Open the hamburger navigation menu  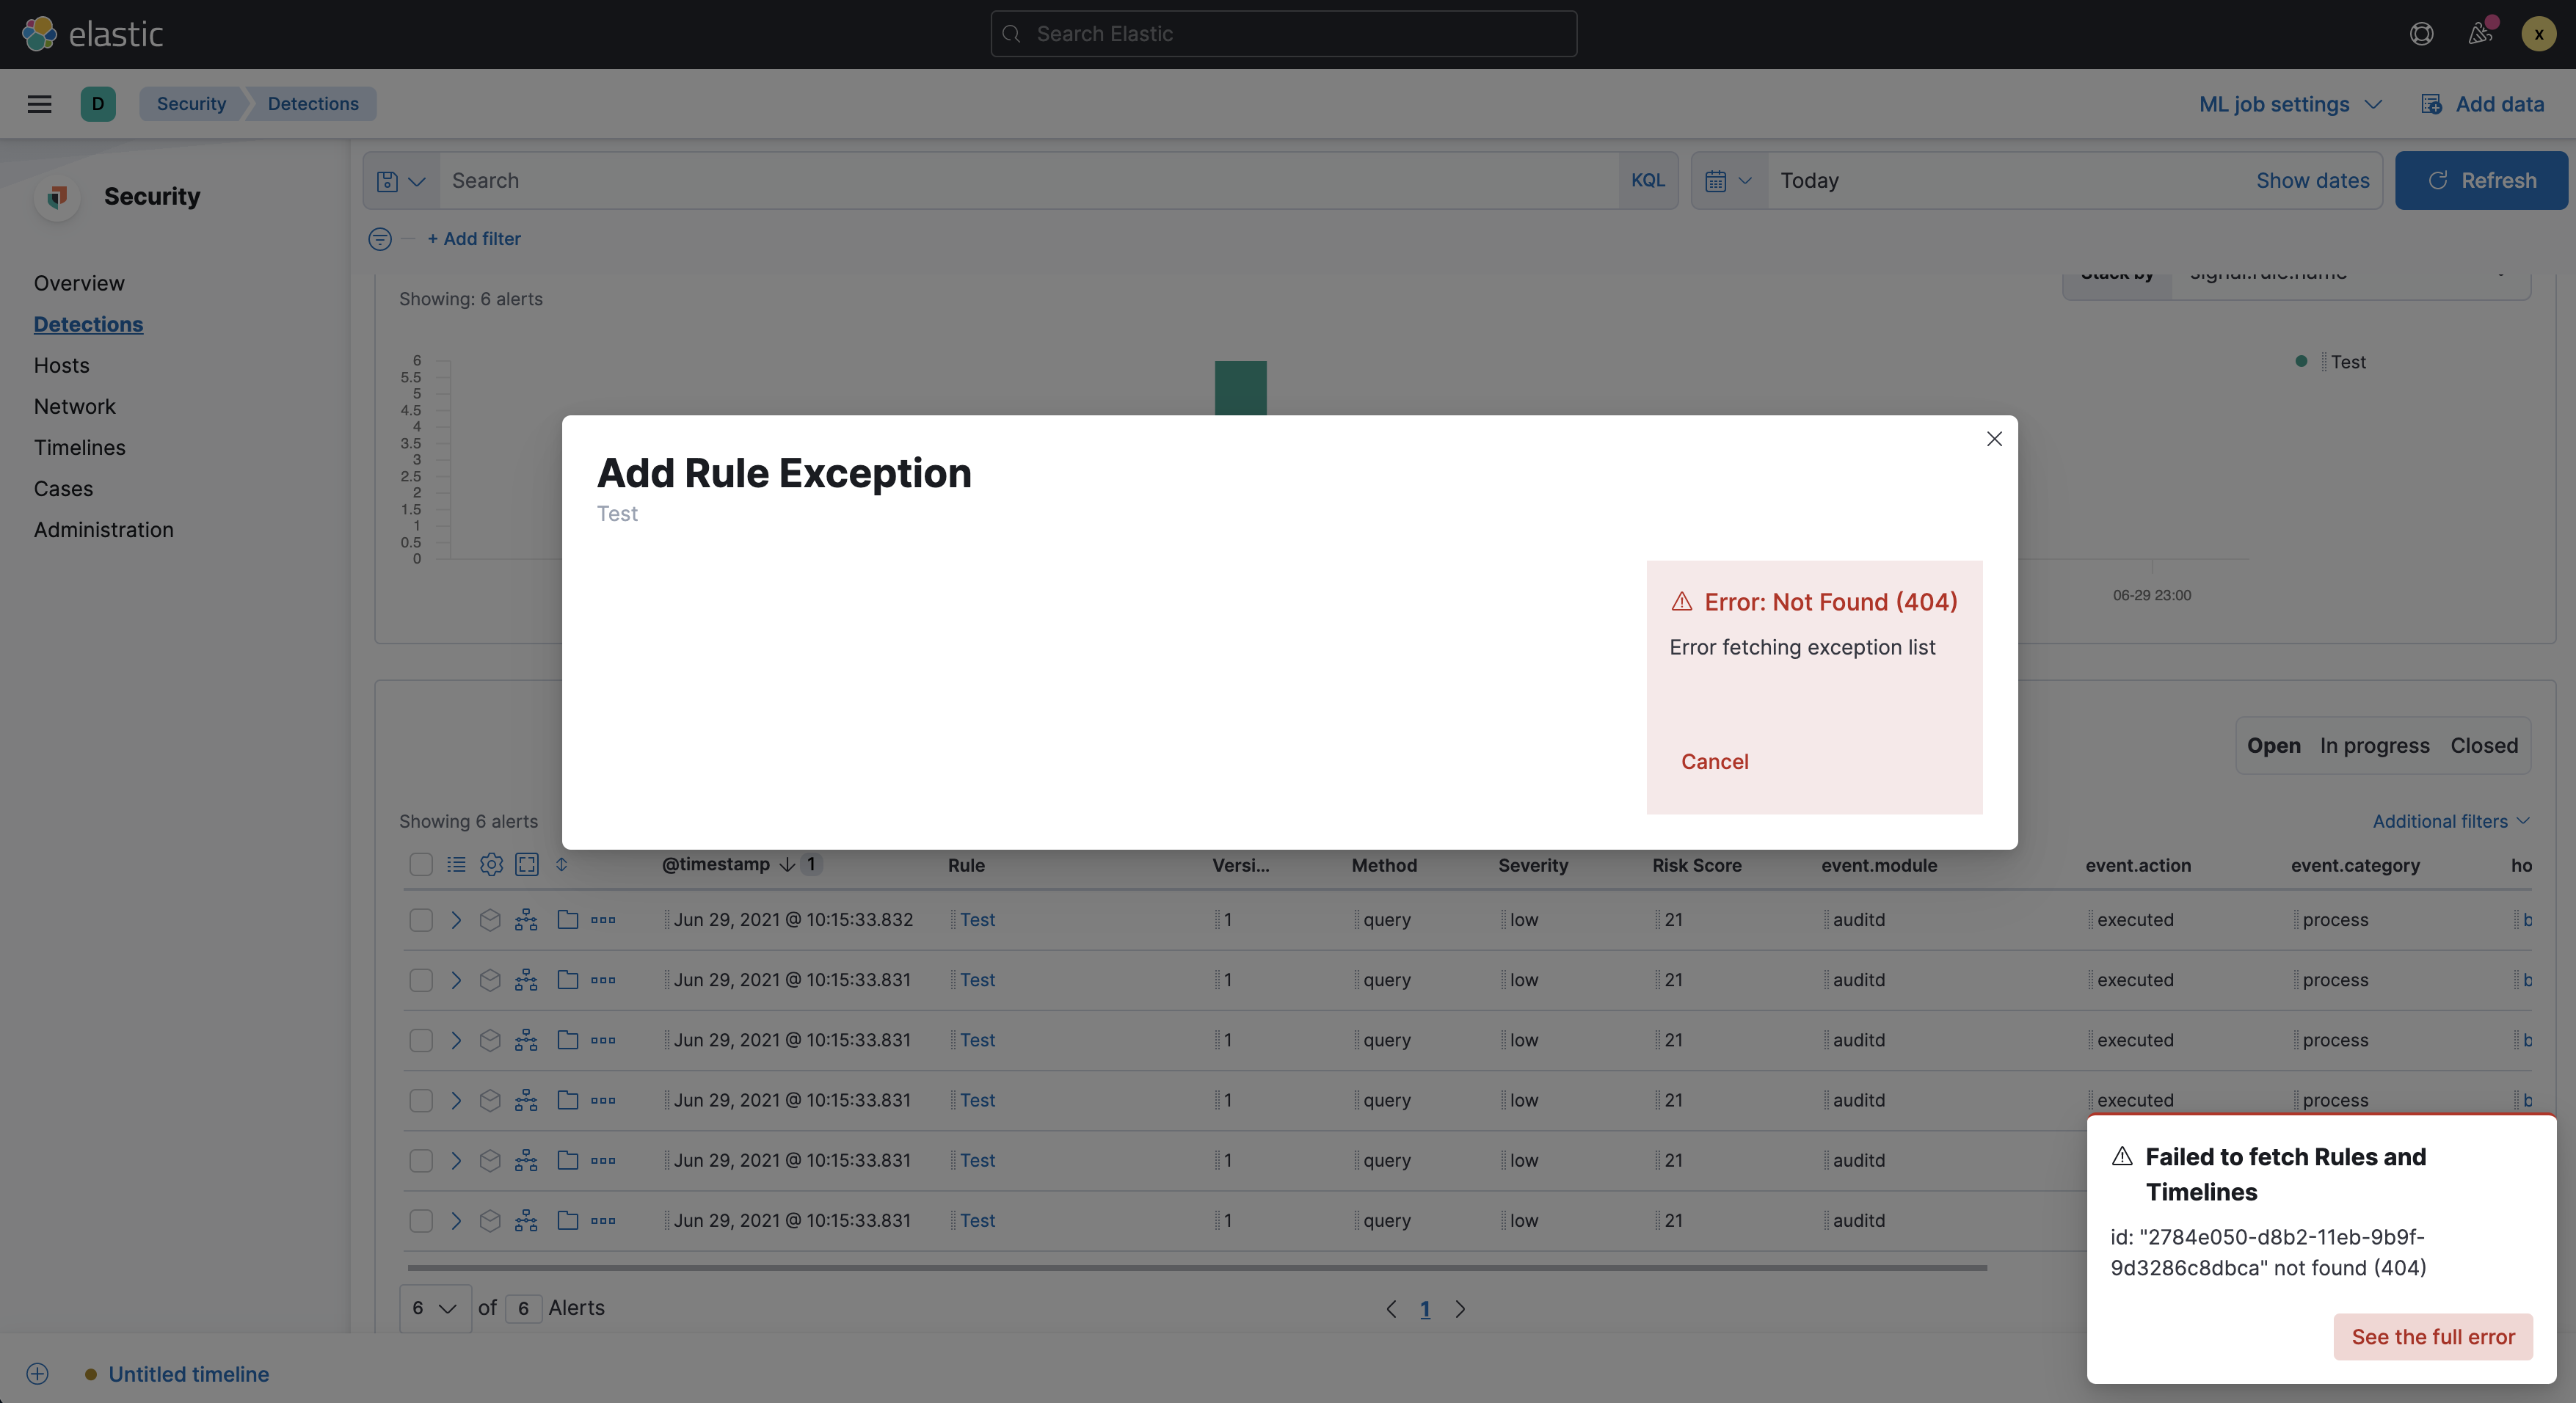(39, 104)
